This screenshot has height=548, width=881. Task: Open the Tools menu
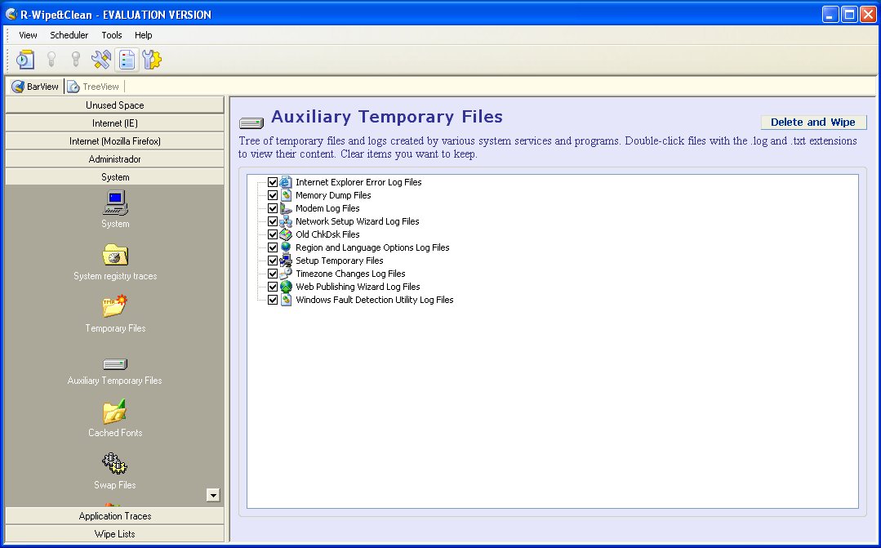112,35
